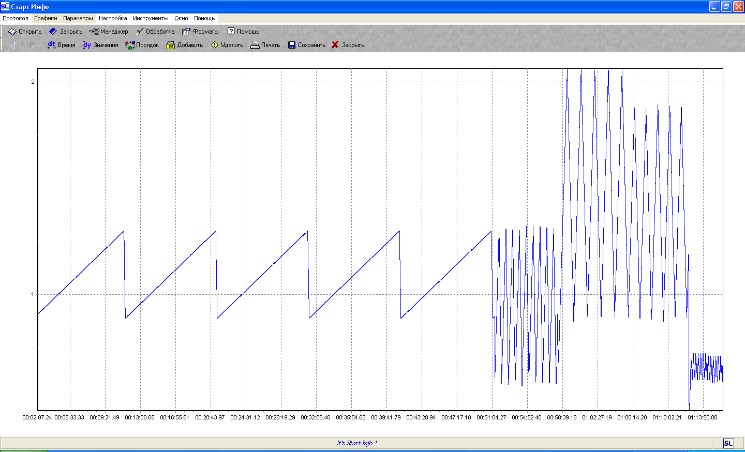This screenshot has width=745, height=452.
Task: Click Удалить to remove a graph
Action: pos(227,45)
